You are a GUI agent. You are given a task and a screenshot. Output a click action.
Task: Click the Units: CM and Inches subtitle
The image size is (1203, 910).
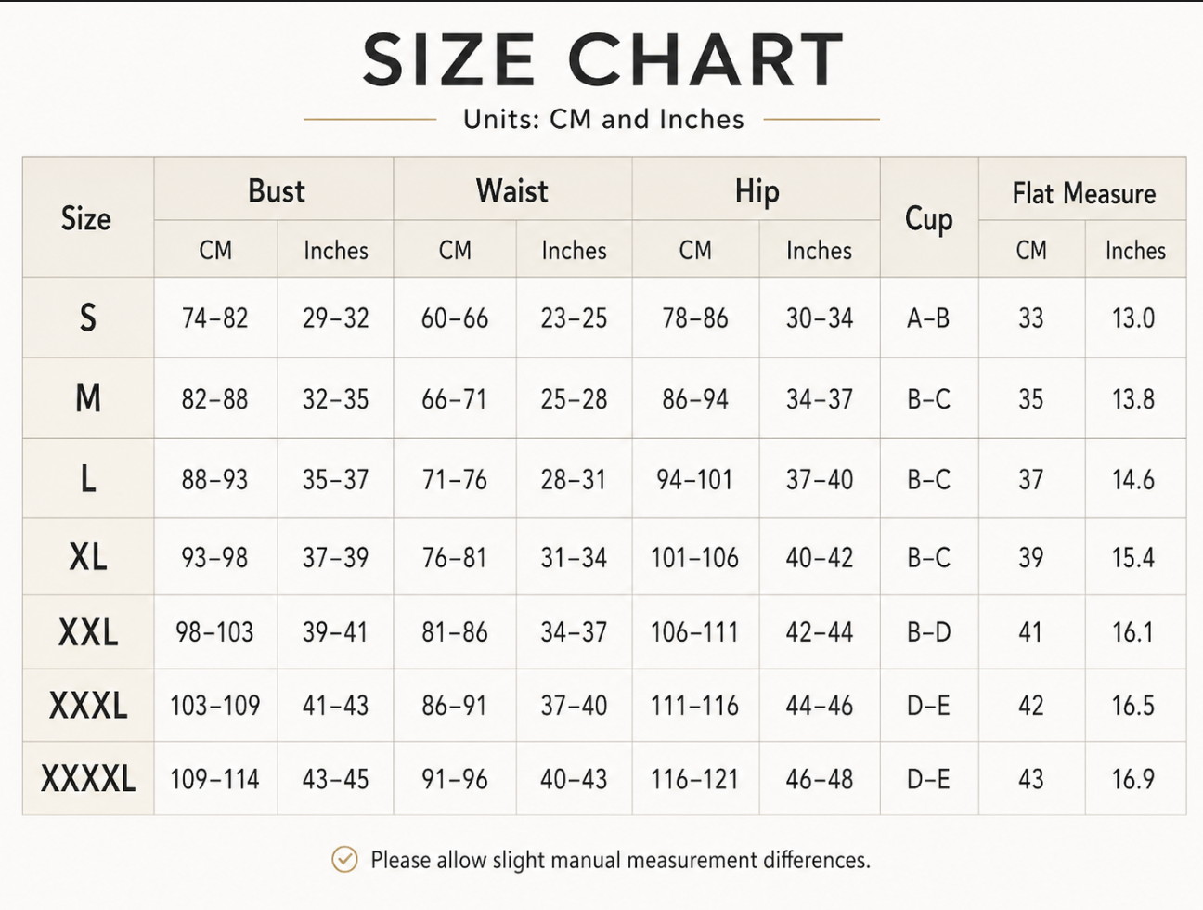click(603, 120)
